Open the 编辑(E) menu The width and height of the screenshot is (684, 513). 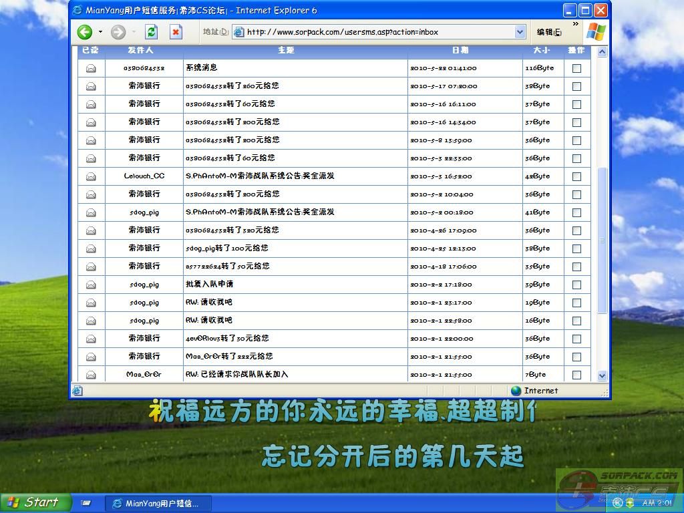tap(549, 32)
